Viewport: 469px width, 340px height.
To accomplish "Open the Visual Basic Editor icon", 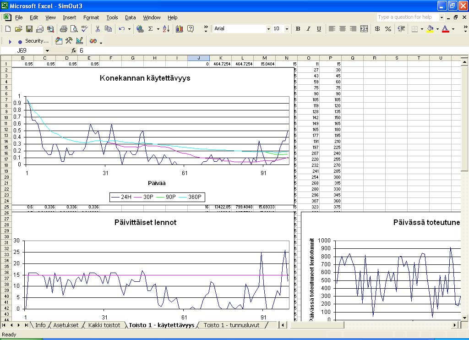I will click(59, 41).
